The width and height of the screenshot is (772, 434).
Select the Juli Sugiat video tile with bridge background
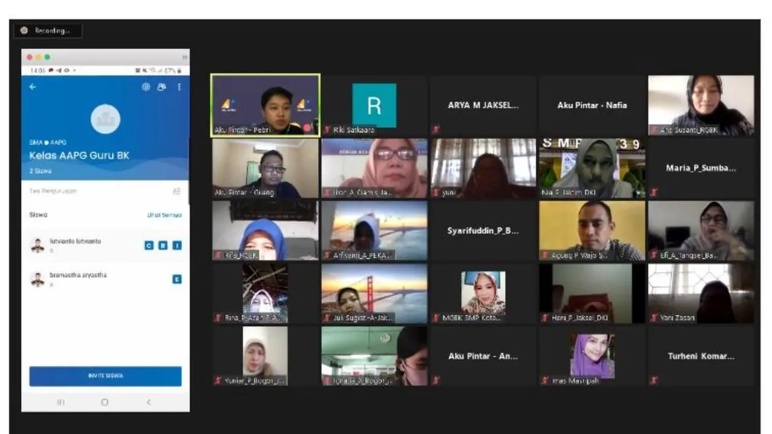(375, 294)
